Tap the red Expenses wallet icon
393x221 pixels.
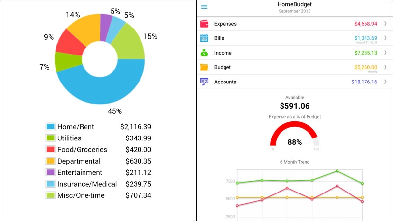tap(204, 24)
